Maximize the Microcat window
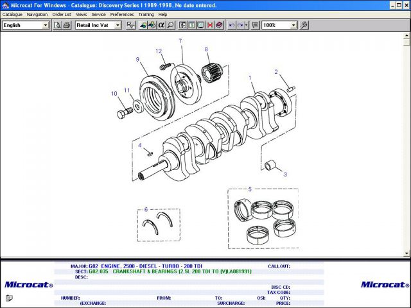 (x=399, y=5)
